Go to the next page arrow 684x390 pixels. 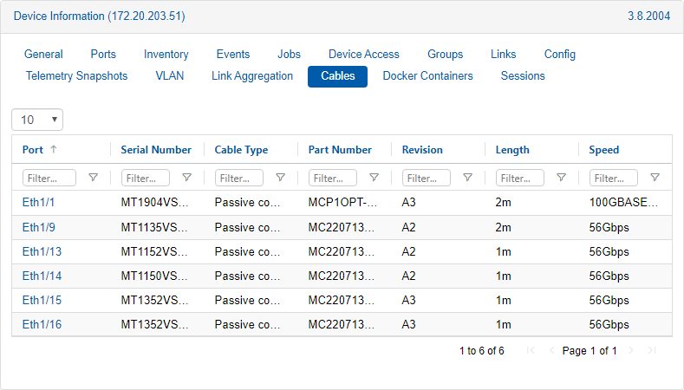[631, 351]
